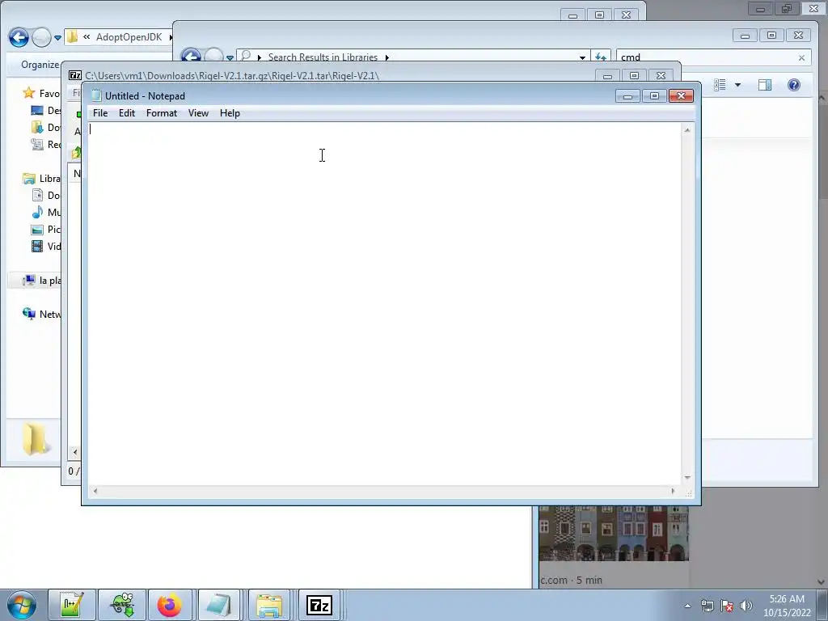Expand the address bar history dropdown
The width and height of the screenshot is (828, 621).
[x=582, y=57]
